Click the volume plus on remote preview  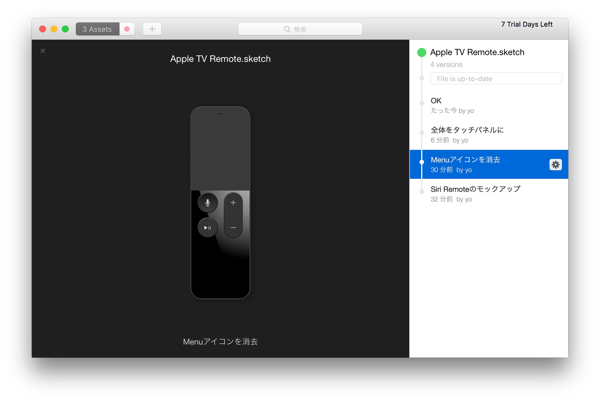[233, 203]
